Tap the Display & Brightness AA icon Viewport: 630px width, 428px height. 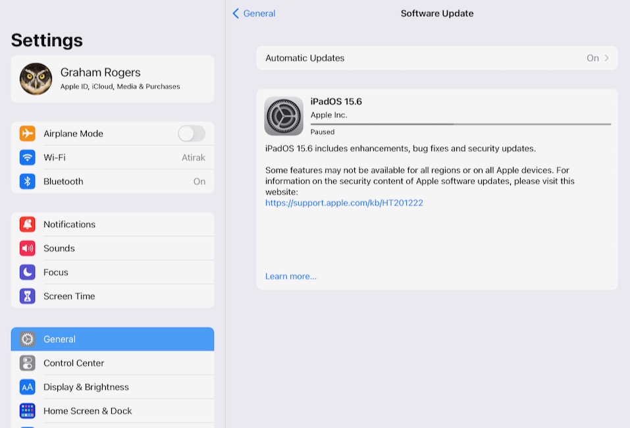click(28, 387)
